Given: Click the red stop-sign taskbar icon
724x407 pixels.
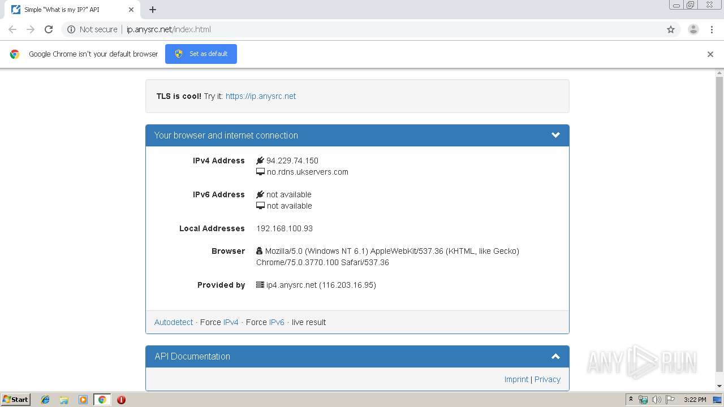Looking at the screenshot, I should [121, 400].
